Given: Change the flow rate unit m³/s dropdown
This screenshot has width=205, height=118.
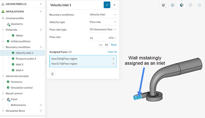Looking at the screenshot, I should click(112, 38).
